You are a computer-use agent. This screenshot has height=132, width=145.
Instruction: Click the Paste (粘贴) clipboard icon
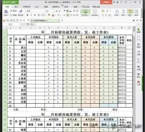6,12
